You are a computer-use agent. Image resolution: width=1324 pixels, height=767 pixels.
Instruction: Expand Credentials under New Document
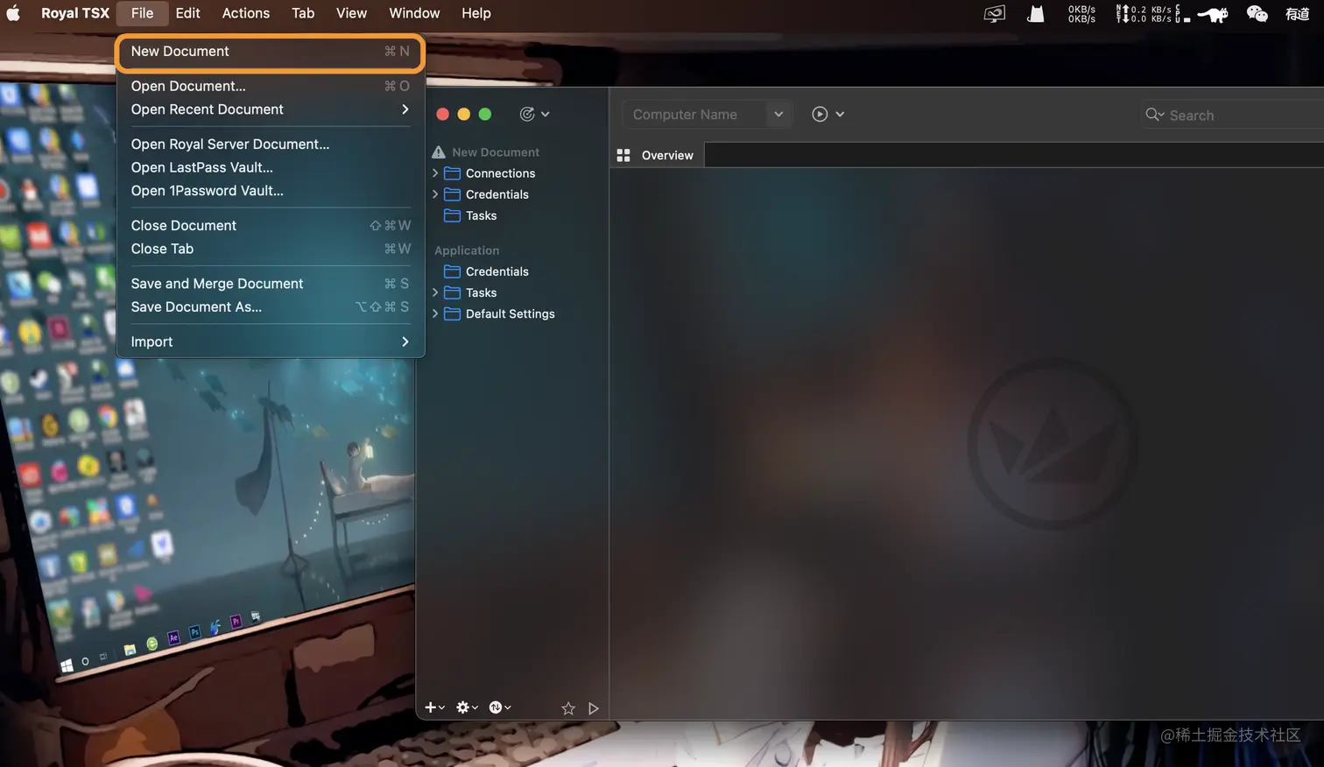click(435, 194)
